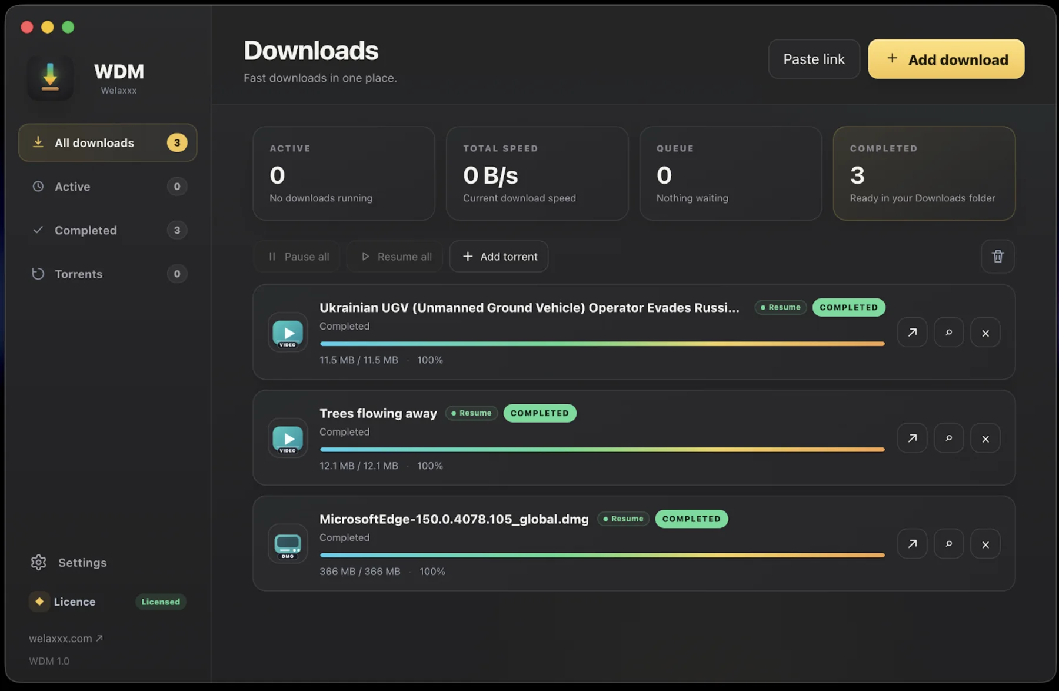The image size is (1059, 691).
Task: Click the trash clear-list icon
Action: 998,256
